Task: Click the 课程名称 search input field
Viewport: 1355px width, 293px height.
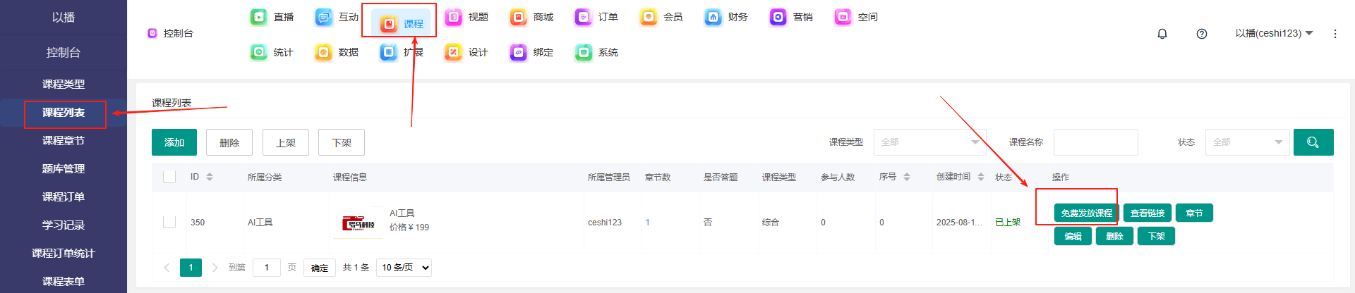Action: pos(1095,142)
